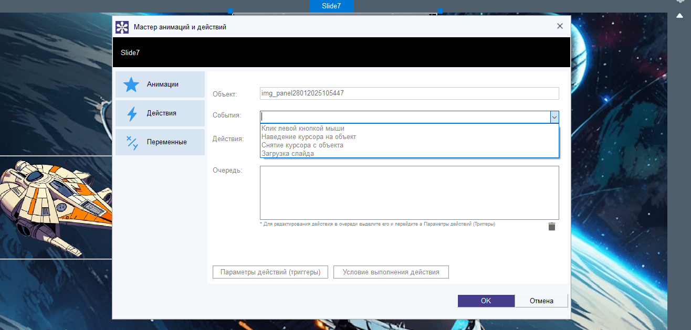The image size is (691, 330).
Task: Click the Переменные x/y icon
Action: (x=131, y=142)
